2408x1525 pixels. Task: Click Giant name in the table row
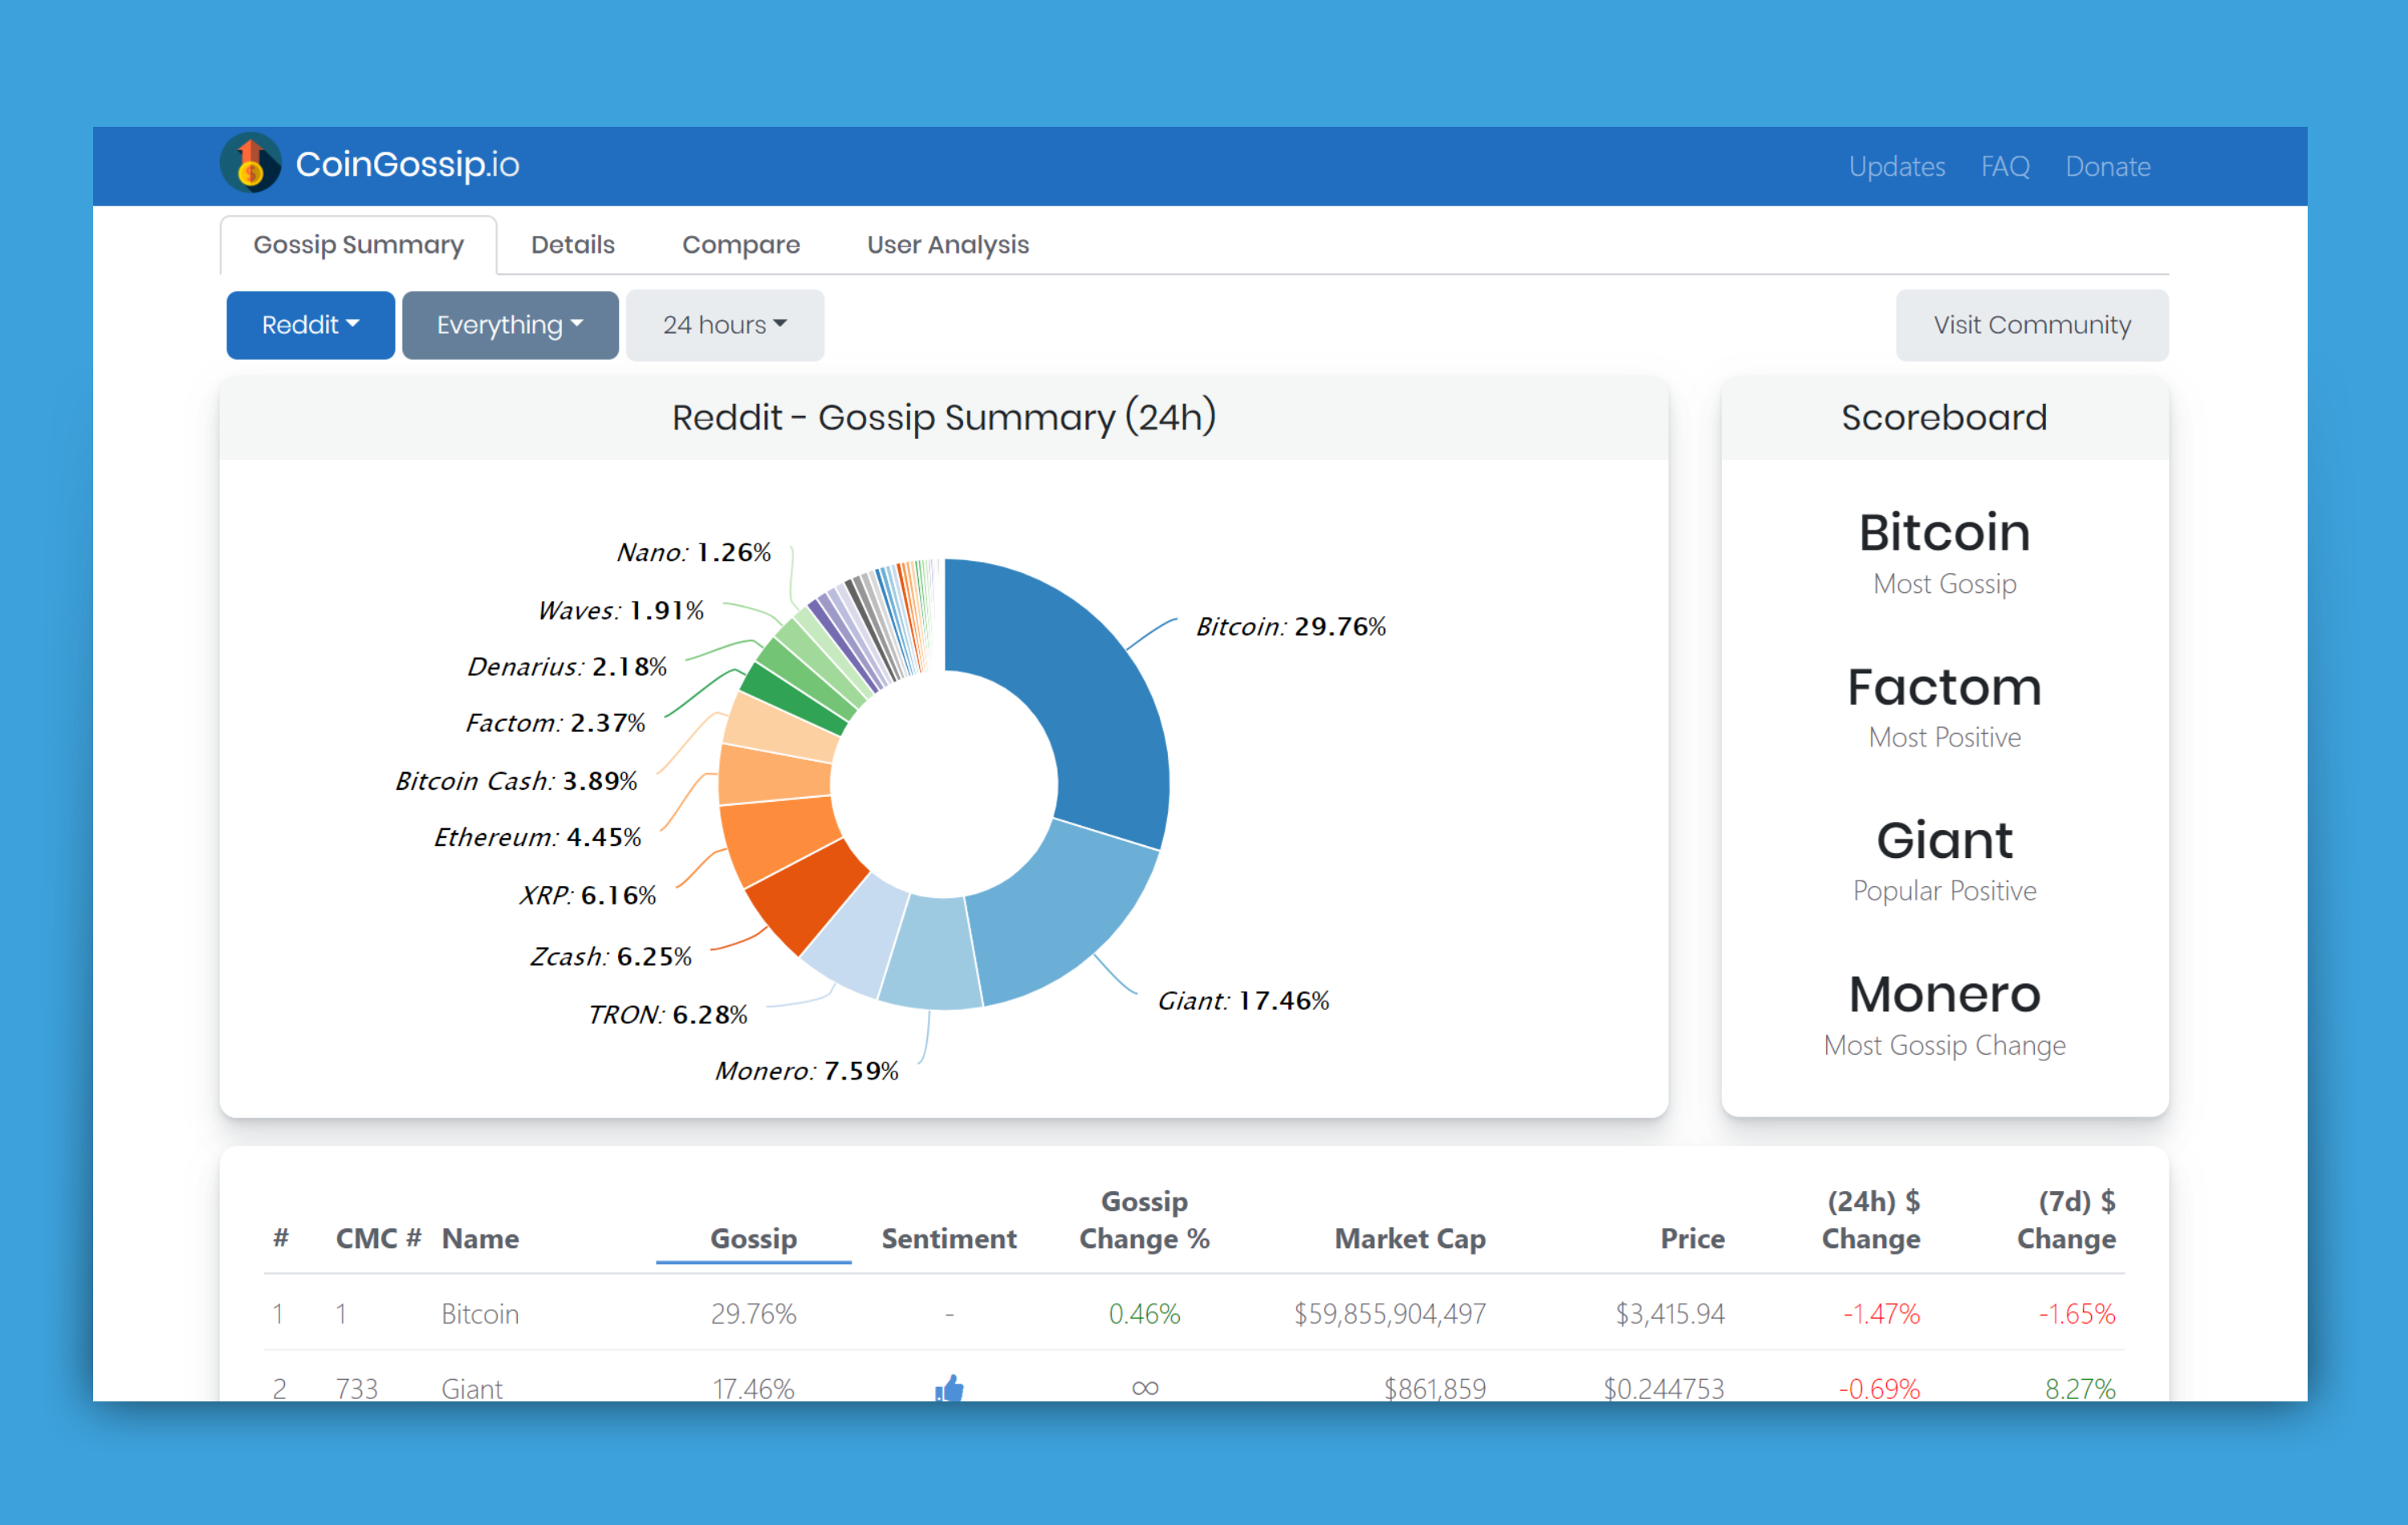pos(472,1388)
